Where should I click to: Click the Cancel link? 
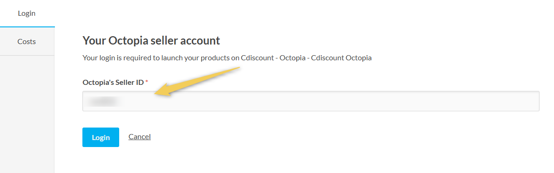click(140, 136)
